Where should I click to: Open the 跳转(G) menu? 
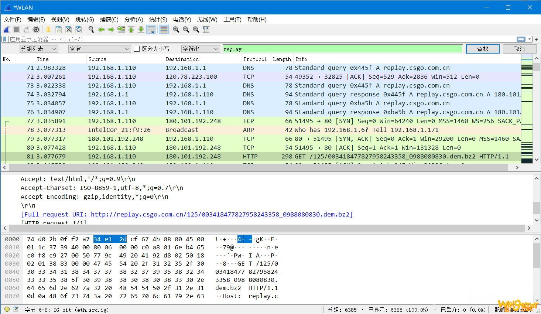(85, 19)
